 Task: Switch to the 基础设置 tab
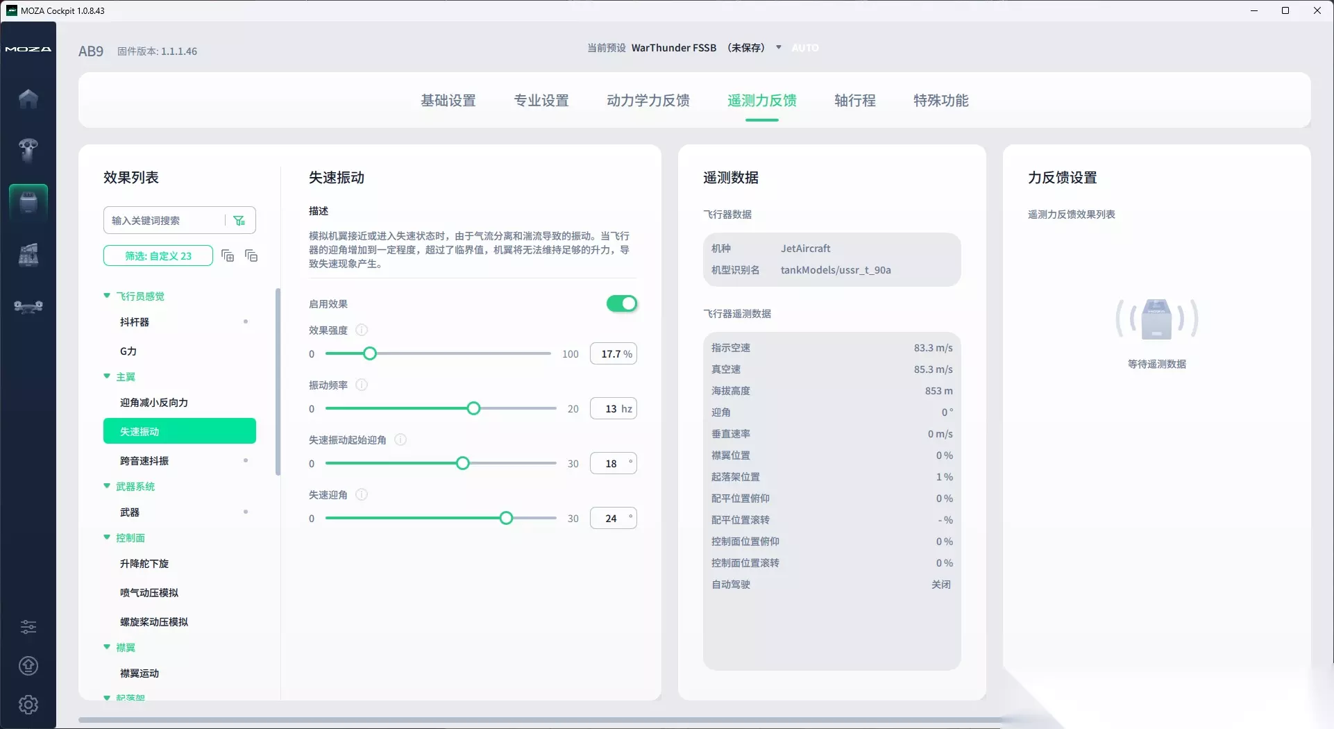448,100
